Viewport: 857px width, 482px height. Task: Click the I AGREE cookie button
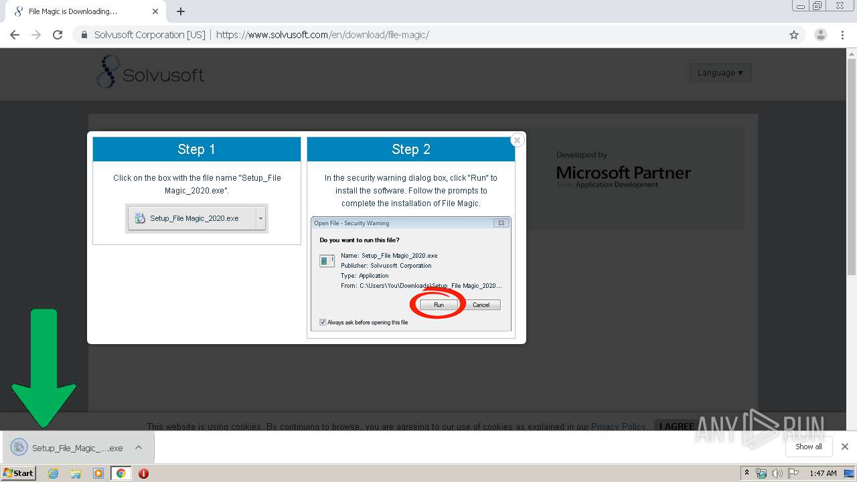coord(676,426)
